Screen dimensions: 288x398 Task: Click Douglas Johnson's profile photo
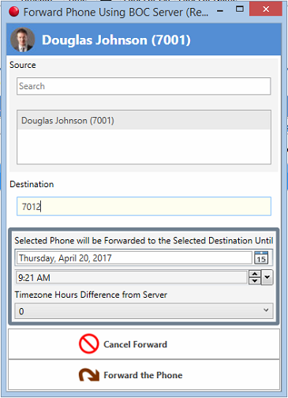[x=22, y=39]
